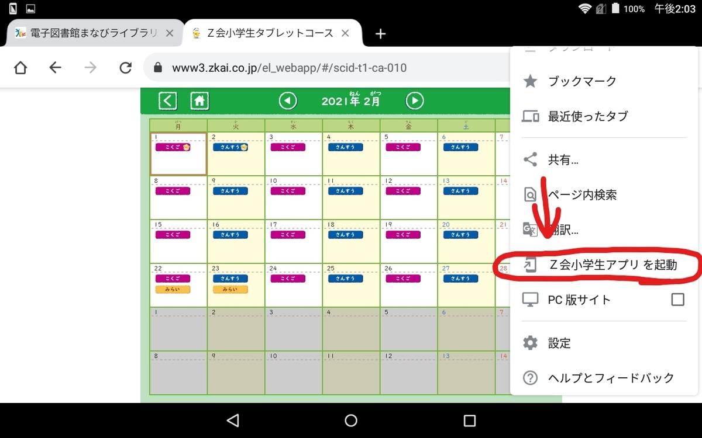
Task: Open さんすう lesson on February 6
Action: coord(460,147)
